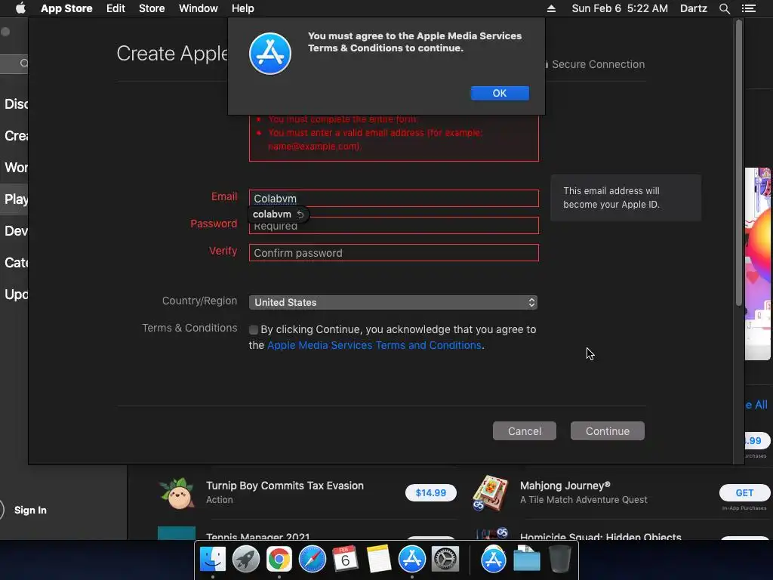Click the eject icon in menu bar
The image size is (773, 580).
pos(551,8)
